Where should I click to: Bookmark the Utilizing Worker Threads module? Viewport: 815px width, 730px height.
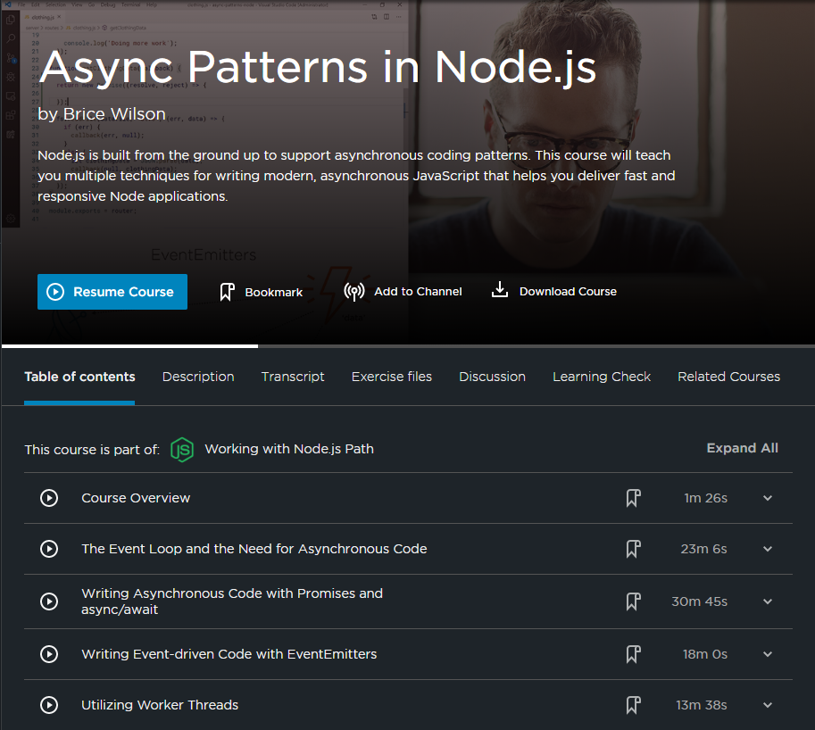point(633,706)
